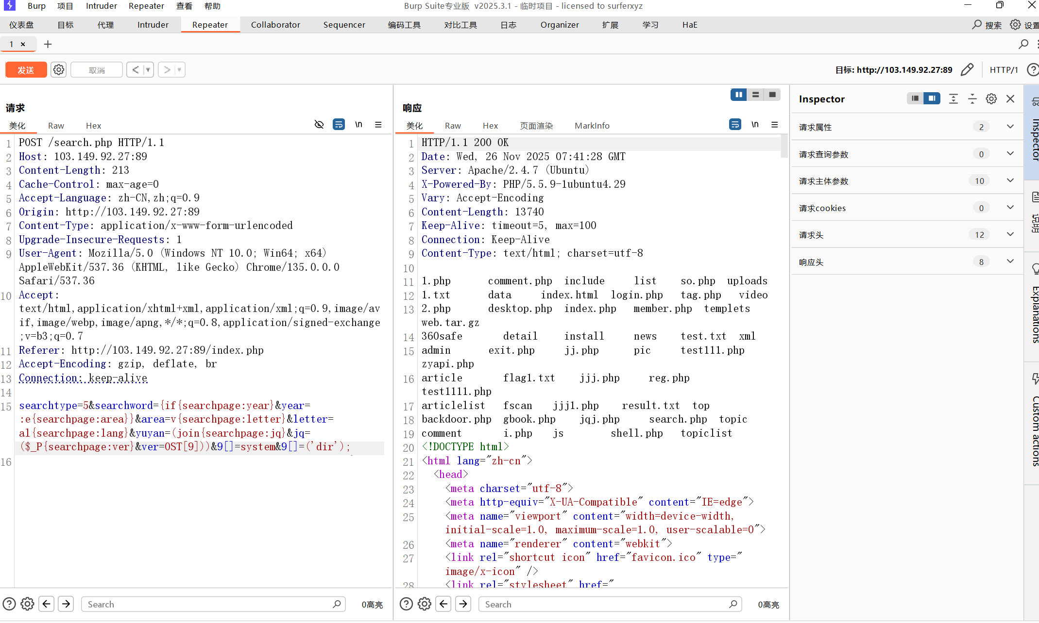The height and width of the screenshot is (623, 1039).
Task: Expand 请求头 section chevron
Action: pos(1010,235)
